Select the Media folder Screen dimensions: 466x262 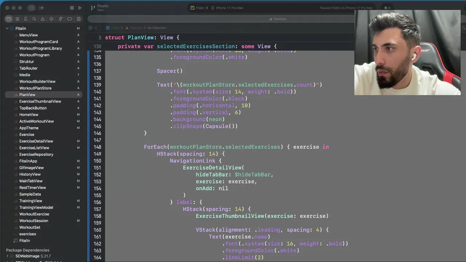24,75
